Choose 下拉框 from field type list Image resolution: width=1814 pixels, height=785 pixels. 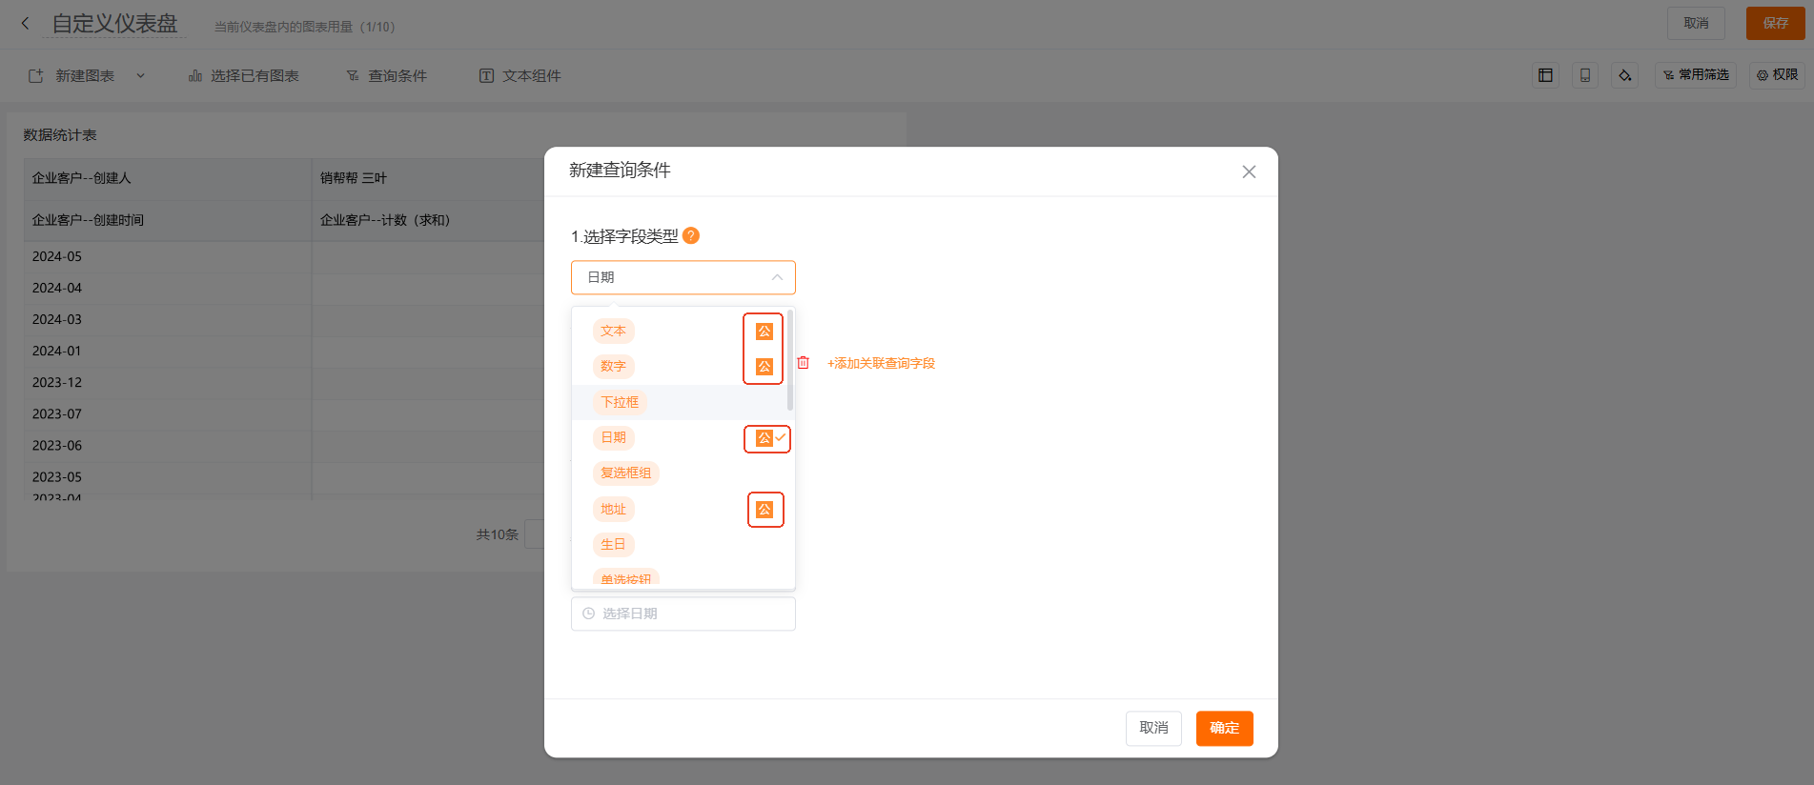coord(620,402)
